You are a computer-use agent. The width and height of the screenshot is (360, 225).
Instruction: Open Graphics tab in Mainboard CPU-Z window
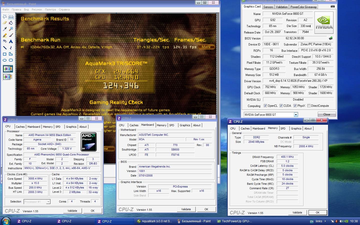click(185, 125)
